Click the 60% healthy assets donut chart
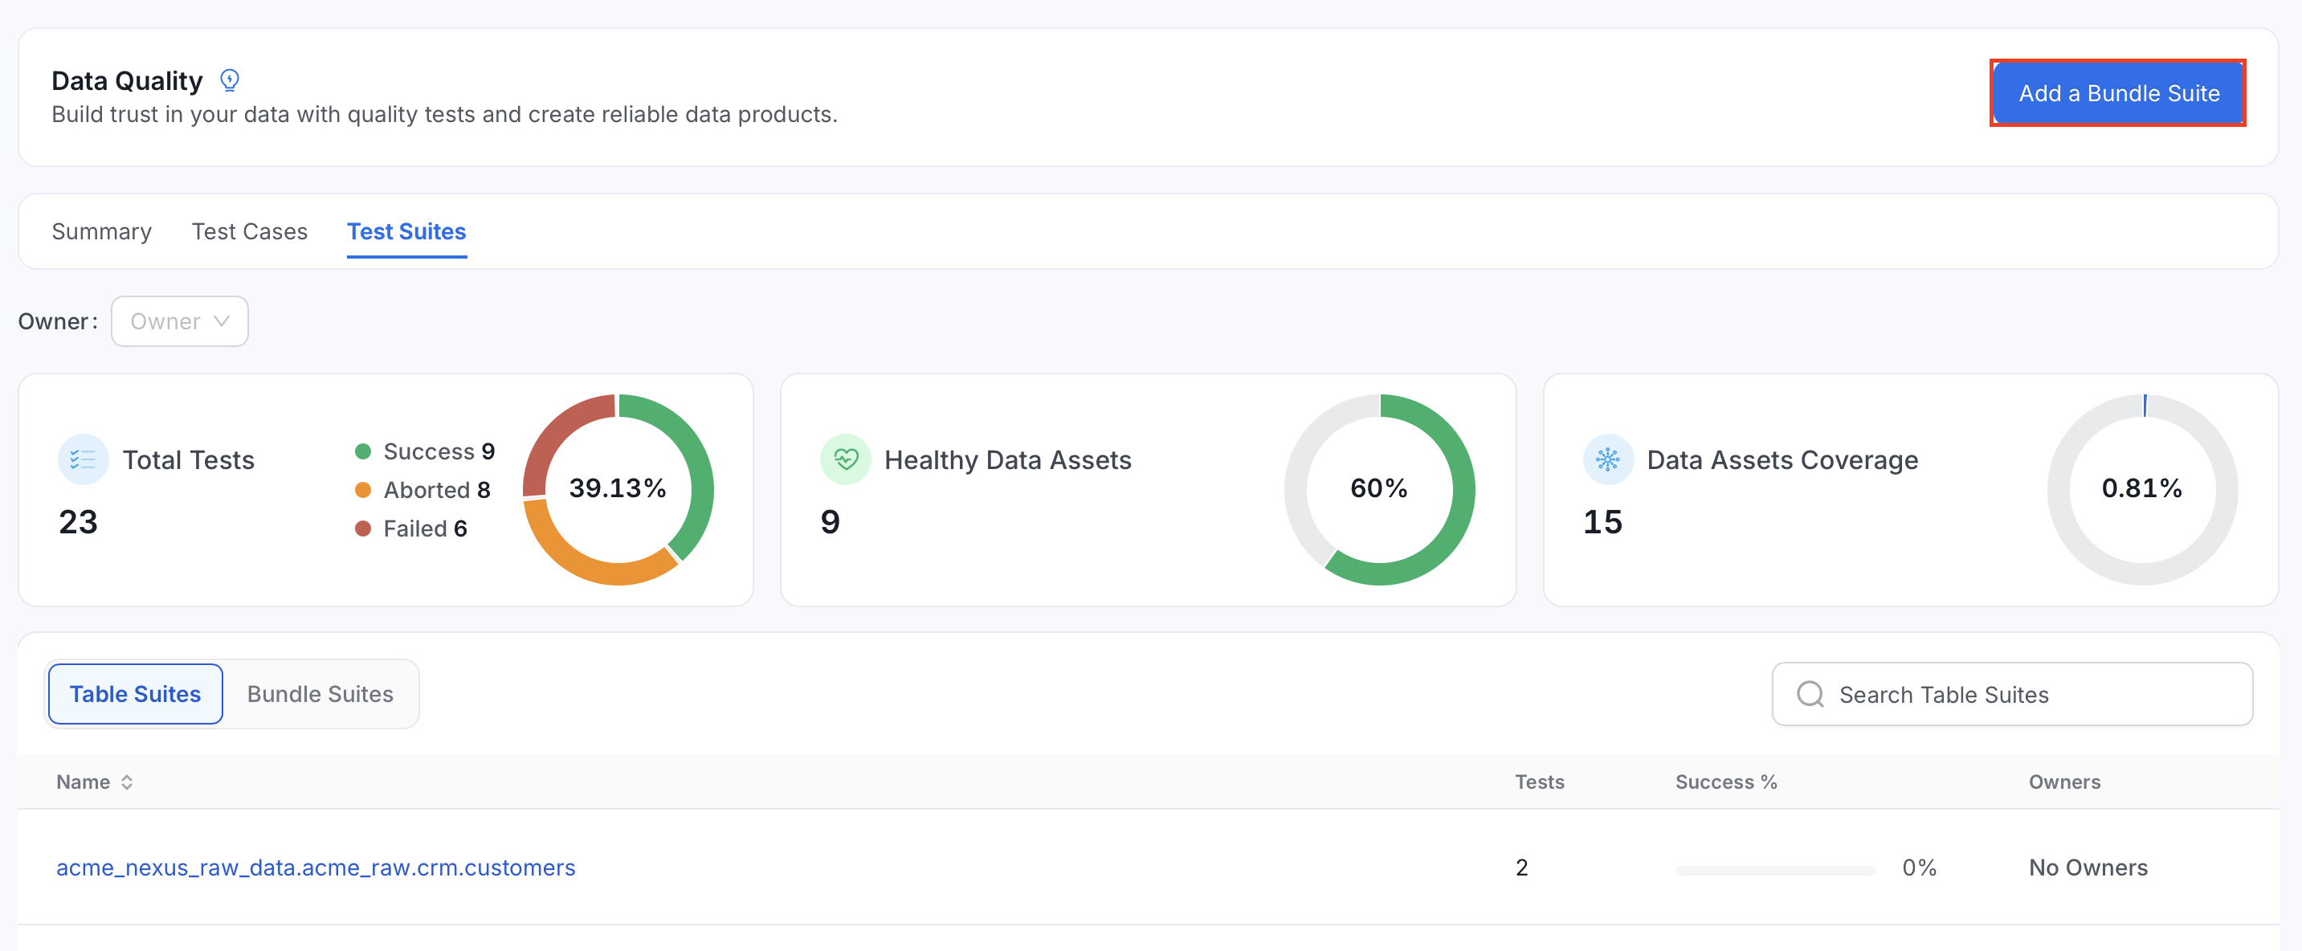This screenshot has width=2302, height=951. pyautogui.click(x=1380, y=489)
